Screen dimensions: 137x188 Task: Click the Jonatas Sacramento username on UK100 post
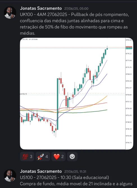click(41, 8)
